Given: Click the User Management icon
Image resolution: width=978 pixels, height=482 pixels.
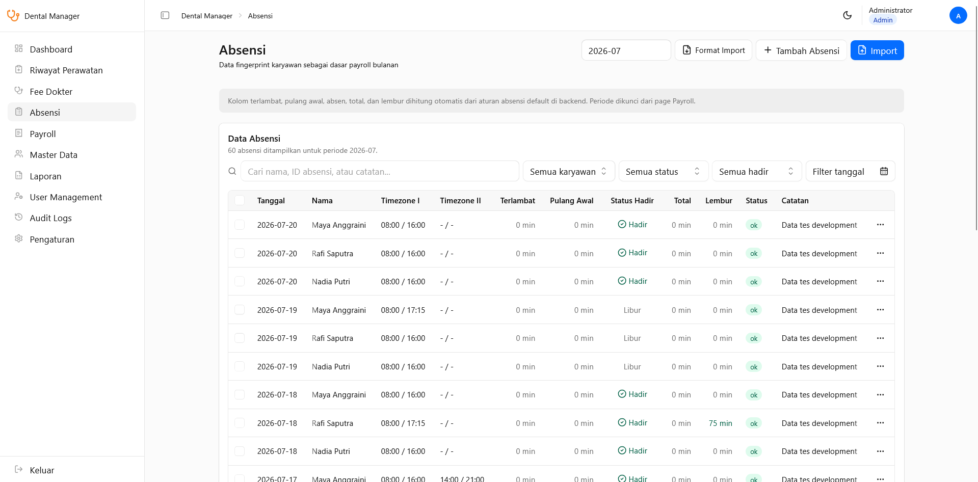Looking at the screenshot, I should tap(19, 196).
